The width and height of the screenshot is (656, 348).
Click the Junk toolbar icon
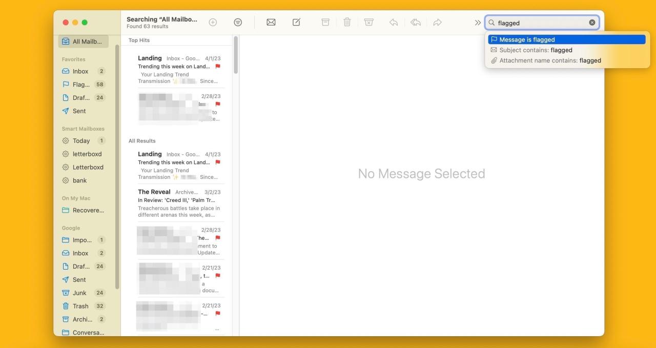(x=369, y=23)
